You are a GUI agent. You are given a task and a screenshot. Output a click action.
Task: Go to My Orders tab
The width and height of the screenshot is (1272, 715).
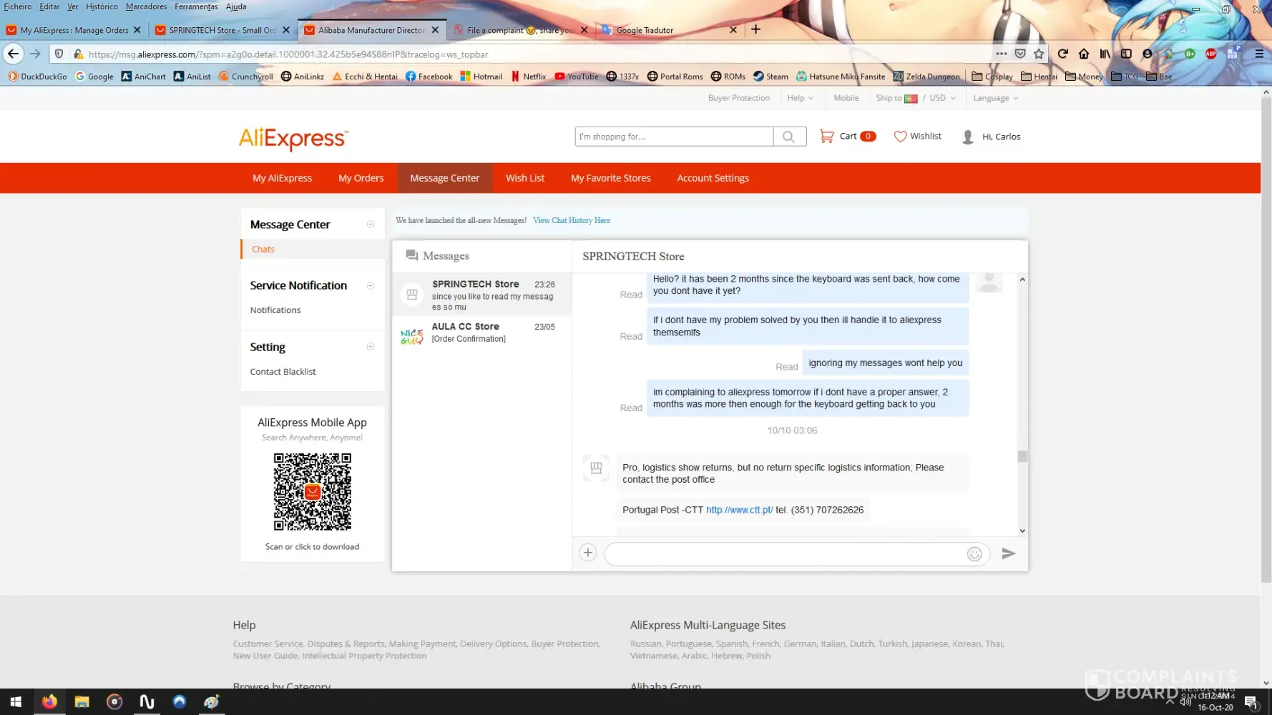361,178
